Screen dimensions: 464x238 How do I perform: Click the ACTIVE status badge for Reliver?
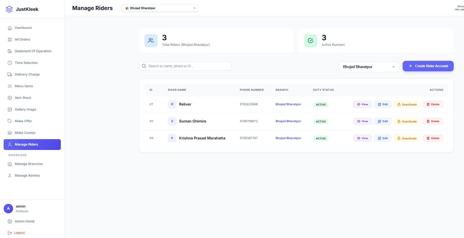321,105
